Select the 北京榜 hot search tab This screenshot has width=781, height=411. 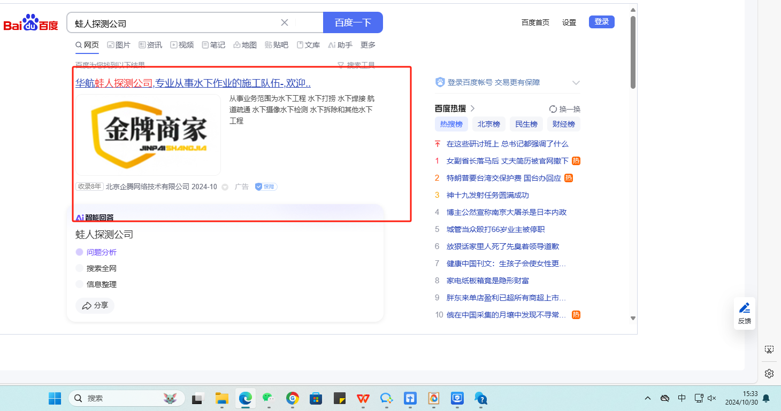pyautogui.click(x=489, y=124)
